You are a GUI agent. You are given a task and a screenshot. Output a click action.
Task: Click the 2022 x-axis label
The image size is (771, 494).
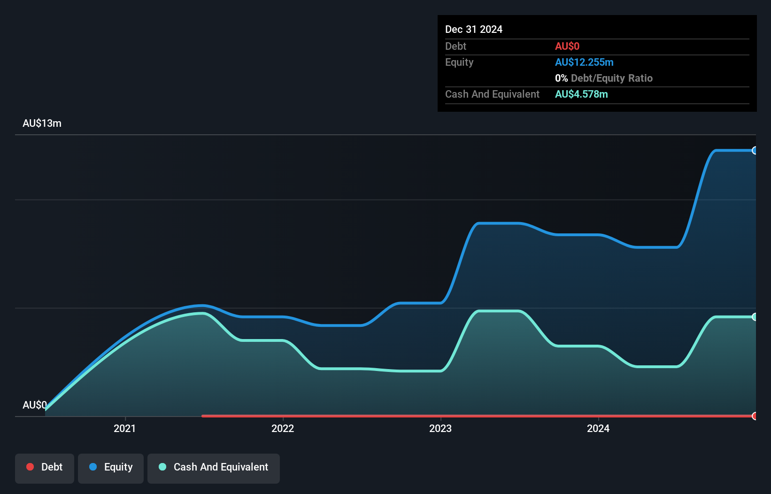pos(283,428)
